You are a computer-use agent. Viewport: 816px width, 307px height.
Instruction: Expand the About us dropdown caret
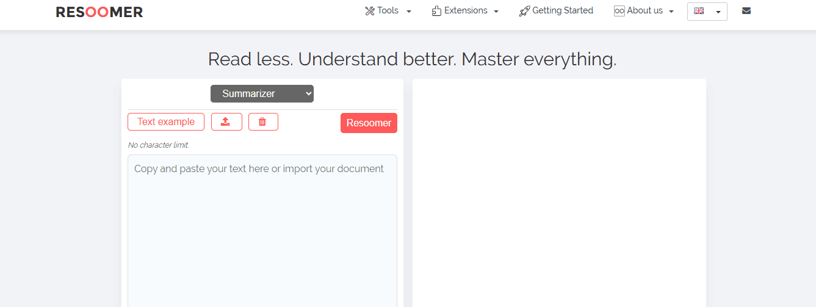tap(671, 11)
